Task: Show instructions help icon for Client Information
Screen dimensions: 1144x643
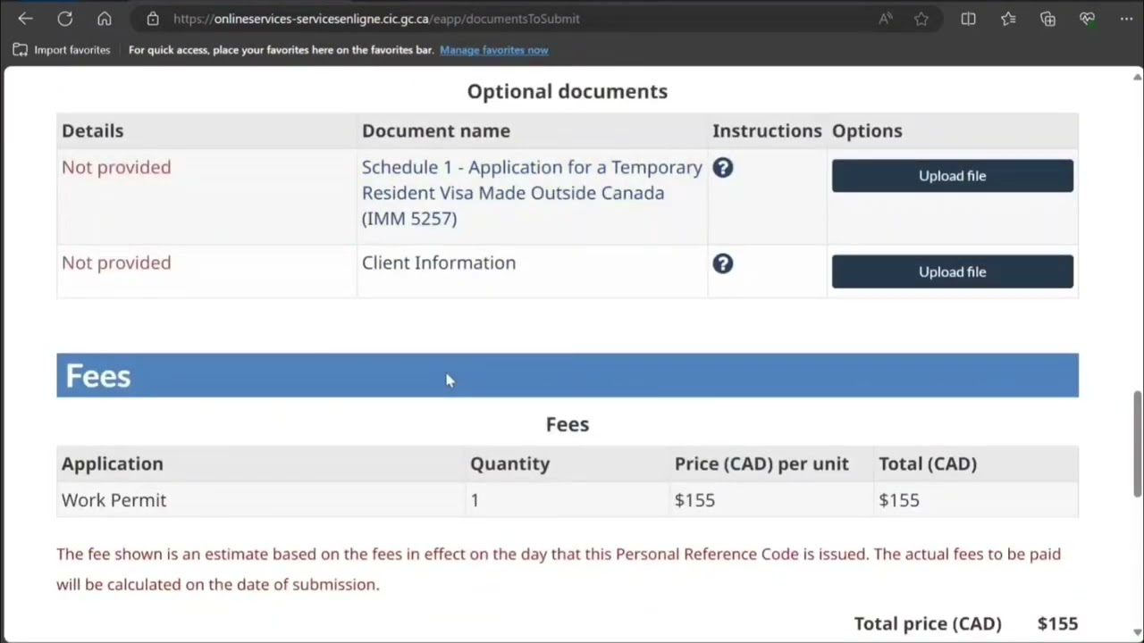Action: [723, 263]
